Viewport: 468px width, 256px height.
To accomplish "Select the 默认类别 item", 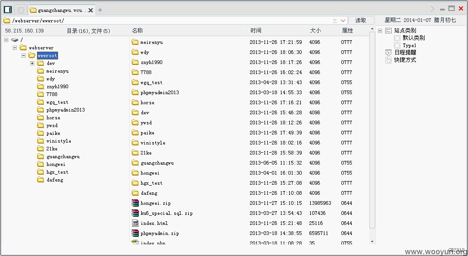I will pos(413,38).
